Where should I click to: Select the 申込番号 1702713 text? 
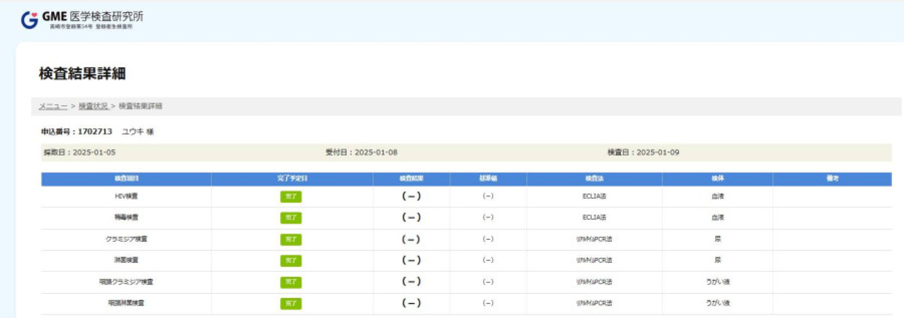[76, 131]
